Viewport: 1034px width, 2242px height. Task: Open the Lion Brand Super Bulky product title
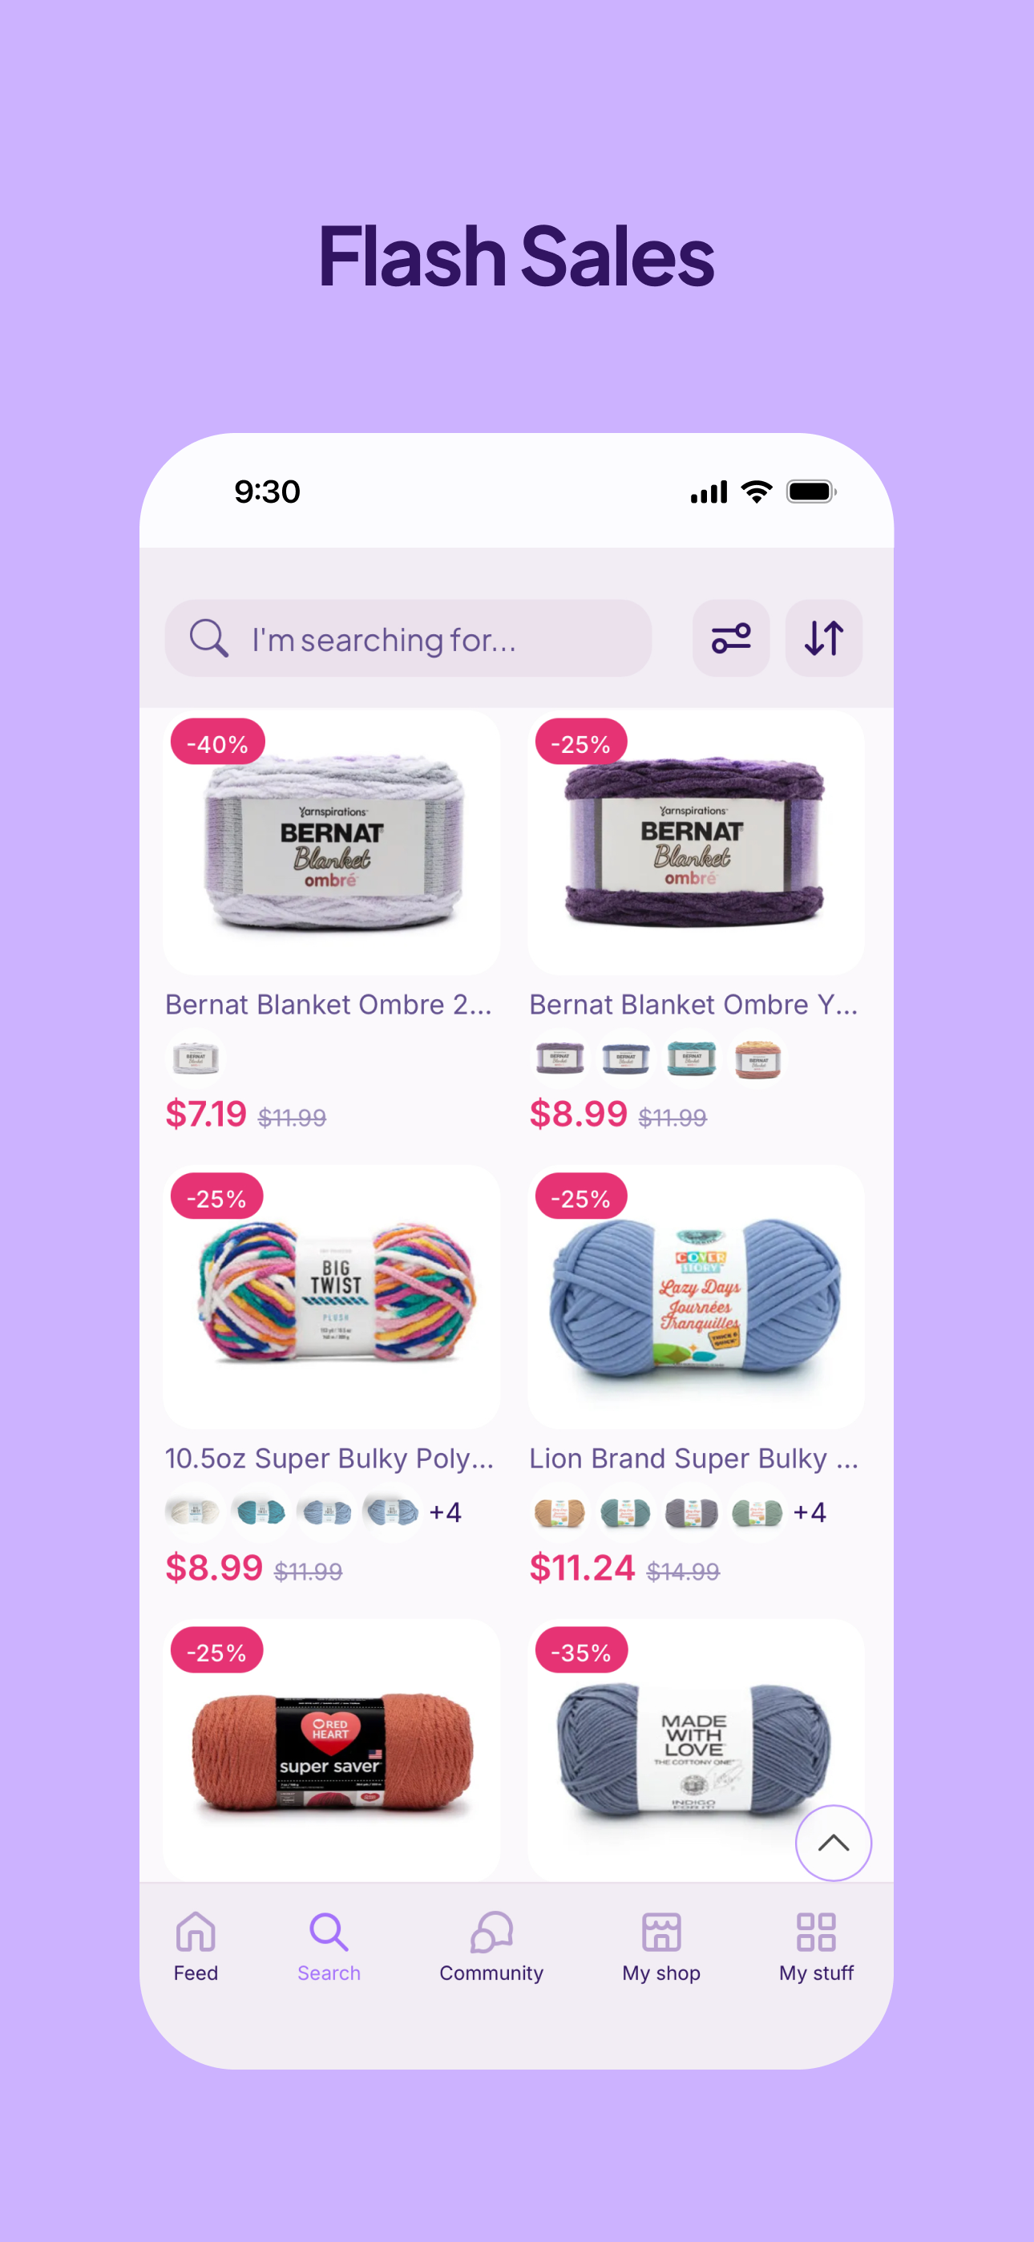tap(693, 1458)
